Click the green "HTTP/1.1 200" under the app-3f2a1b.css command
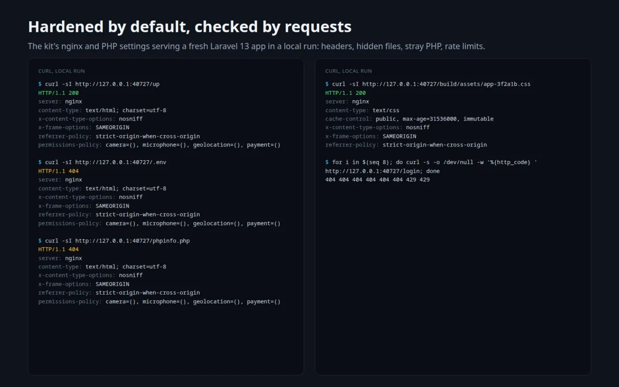The width and height of the screenshot is (619, 387). (x=346, y=93)
